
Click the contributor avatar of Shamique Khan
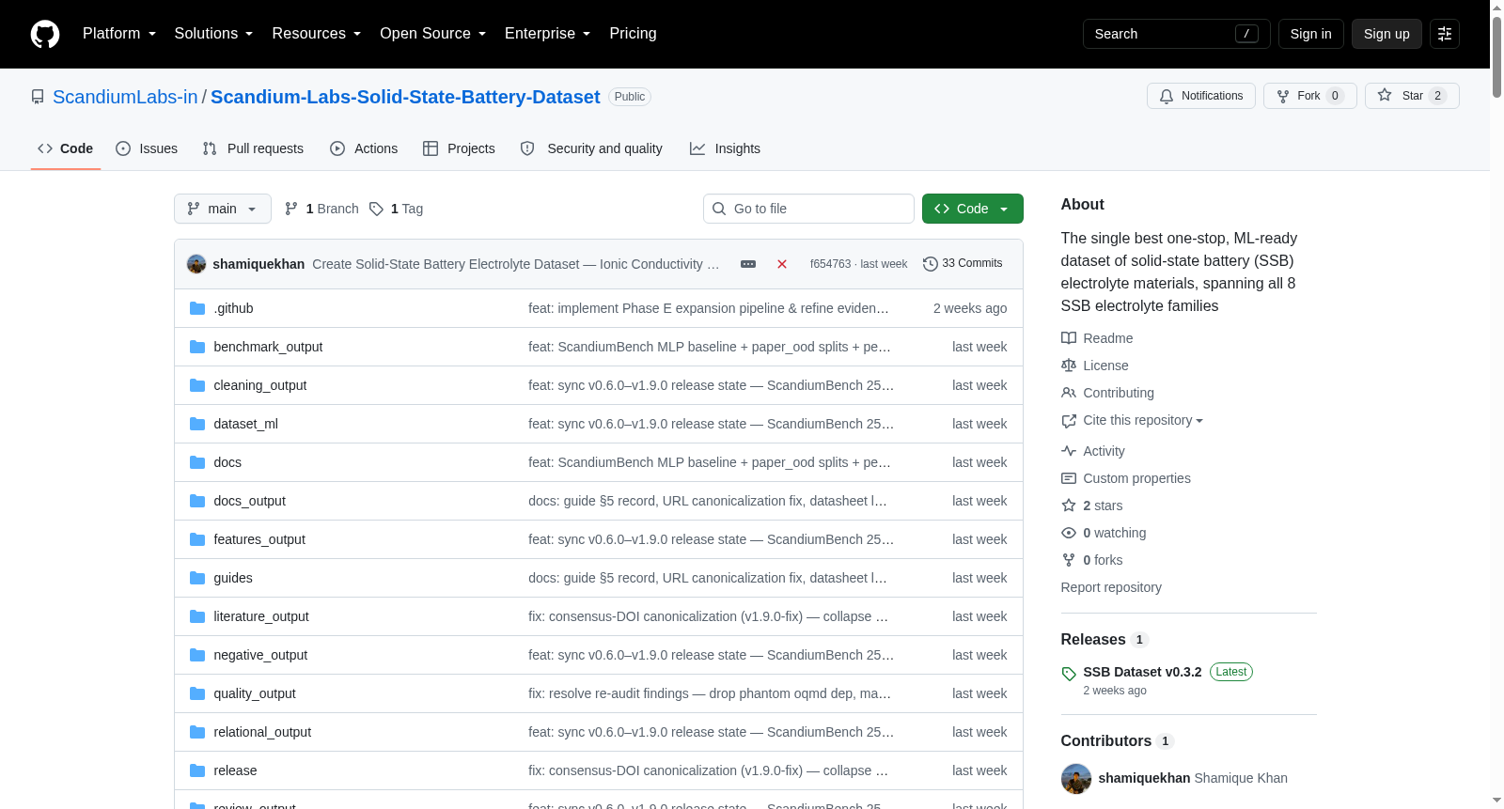point(1076,779)
